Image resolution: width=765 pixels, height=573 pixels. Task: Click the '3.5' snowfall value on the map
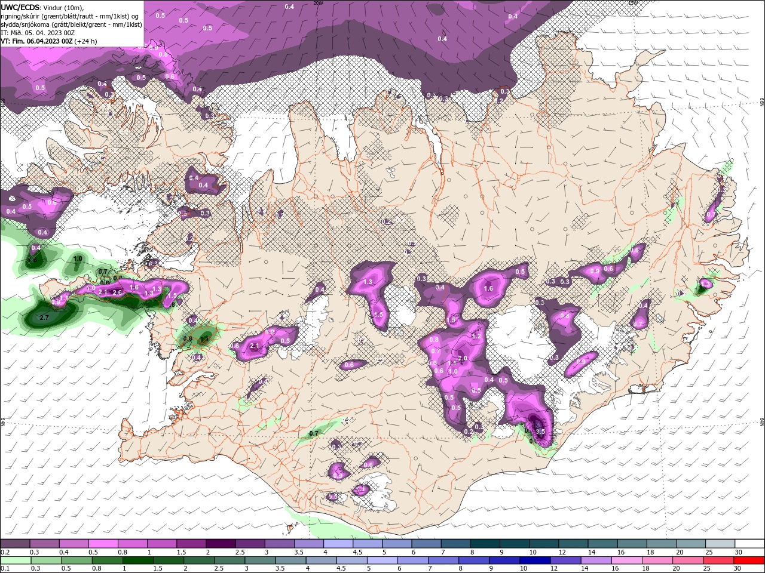tap(540, 432)
